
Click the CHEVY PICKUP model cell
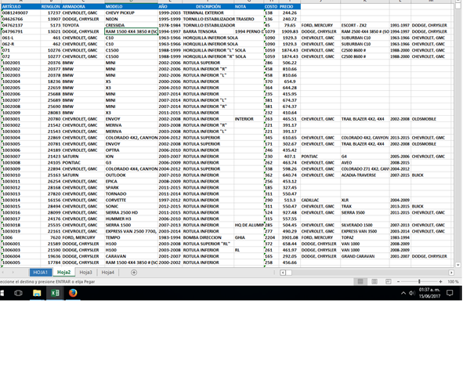click(x=132, y=13)
